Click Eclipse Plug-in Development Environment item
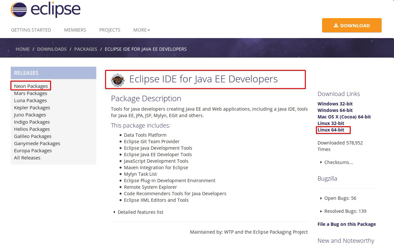394x246 pixels. coord(170,181)
